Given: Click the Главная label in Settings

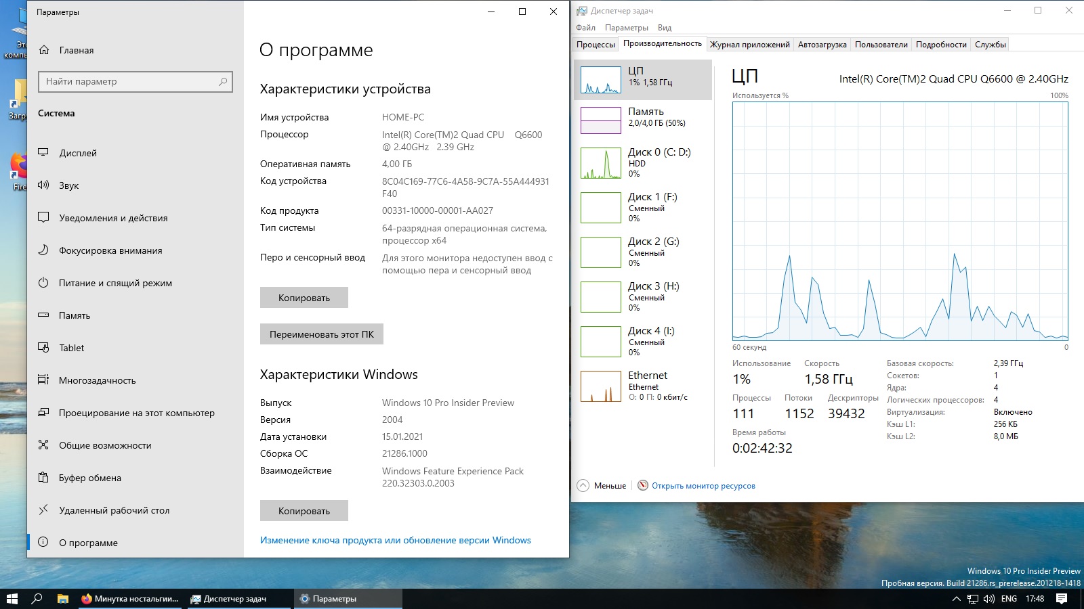Looking at the screenshot, I should pos(77,50).
